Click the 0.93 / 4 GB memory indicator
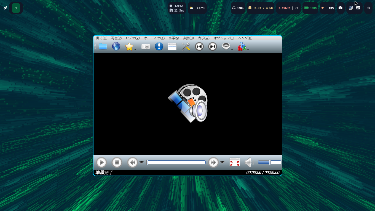The image size is (375, 211). coord(261,8)
